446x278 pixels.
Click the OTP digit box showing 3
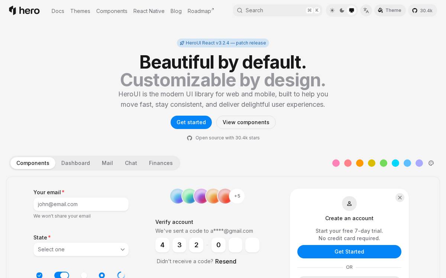180,245
